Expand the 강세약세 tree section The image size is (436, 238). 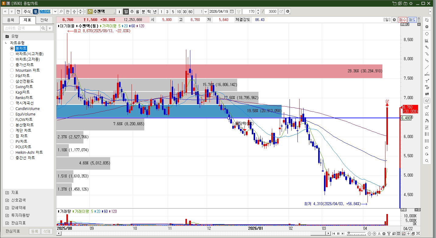(x=7, y=208)
